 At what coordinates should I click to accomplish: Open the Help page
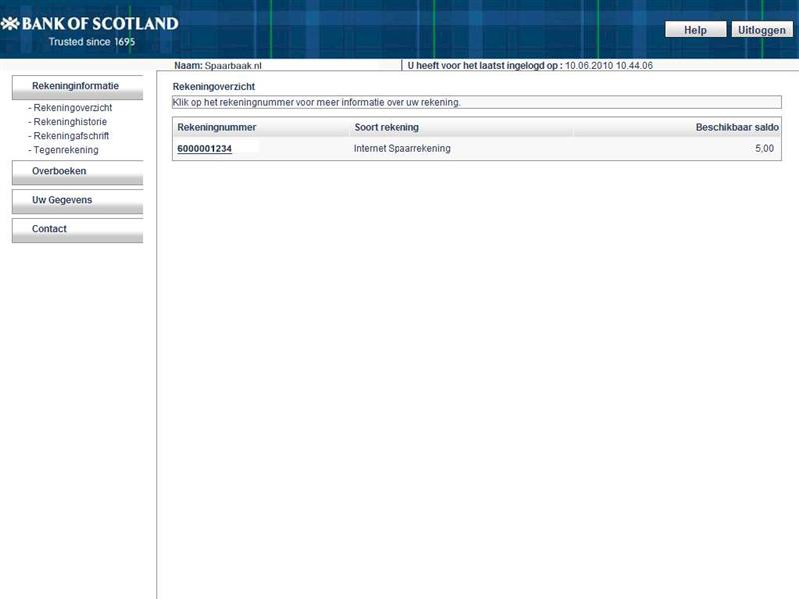tap(695, 30)
